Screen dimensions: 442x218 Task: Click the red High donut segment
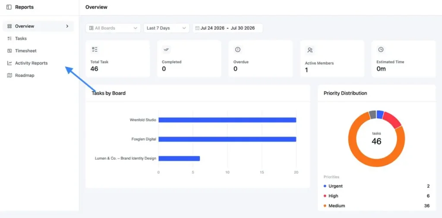point(393,119)
